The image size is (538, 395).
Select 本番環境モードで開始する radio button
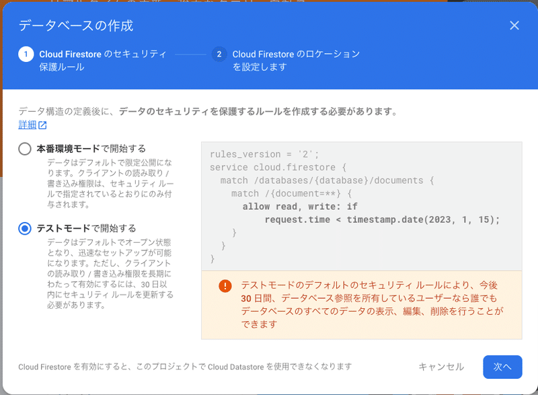25,149
